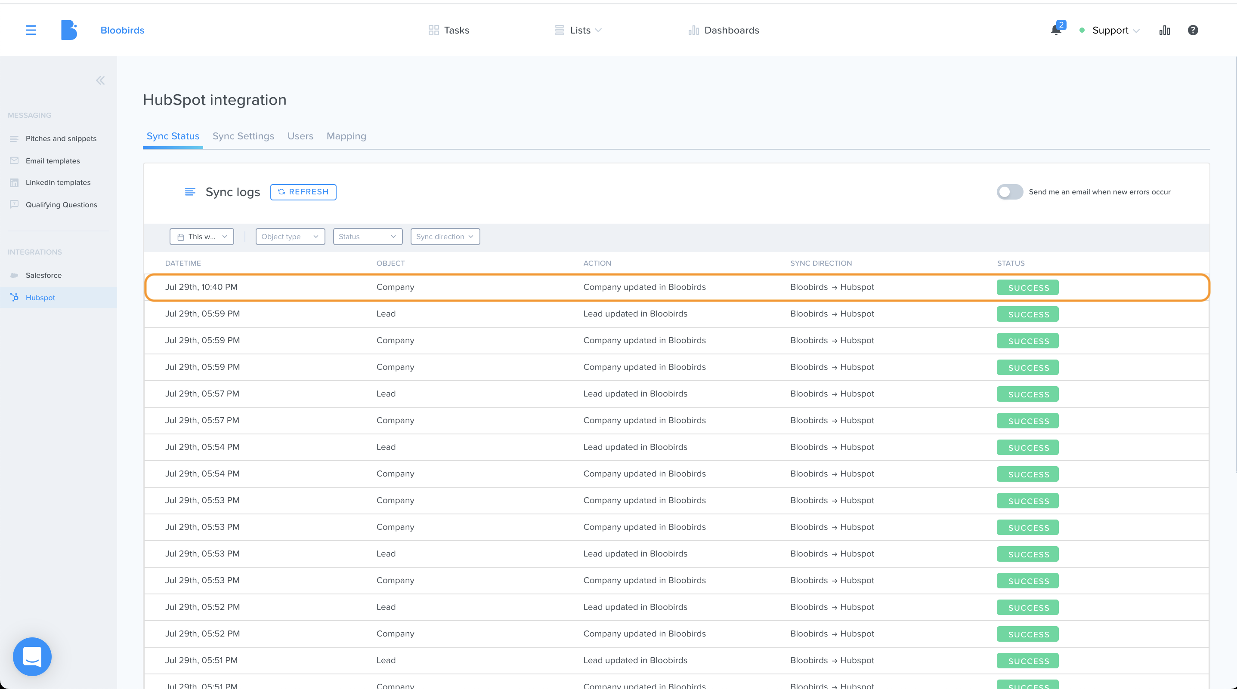Screen dimensions: 1237x689
Task: Click the Sync logs list icon
Action: (190, 192)
